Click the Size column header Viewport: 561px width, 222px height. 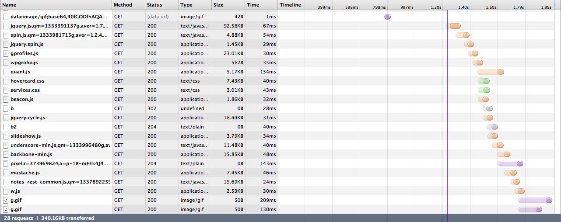tap(228, 5)
